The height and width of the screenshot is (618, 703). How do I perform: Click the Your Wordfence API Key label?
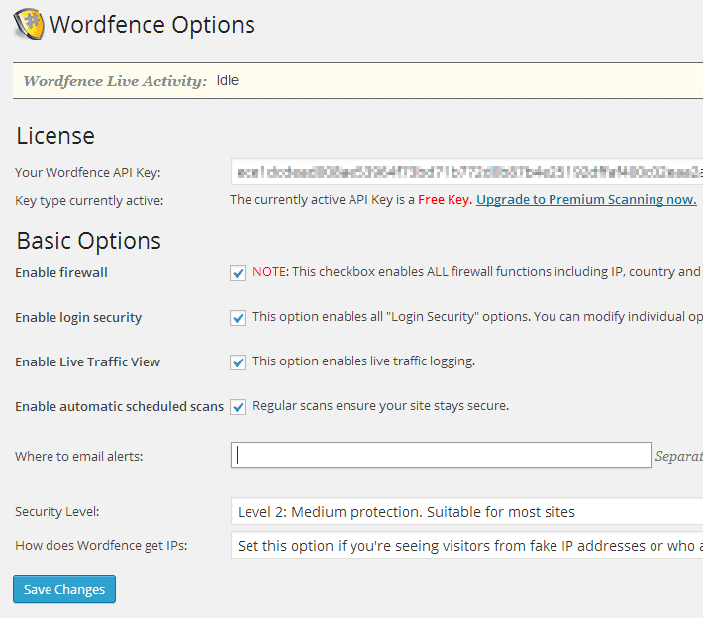(88, 172)
